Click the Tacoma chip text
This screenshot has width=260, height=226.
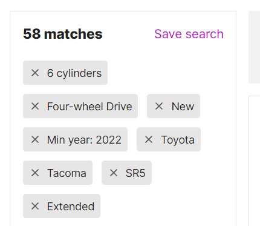pos(67,173)
